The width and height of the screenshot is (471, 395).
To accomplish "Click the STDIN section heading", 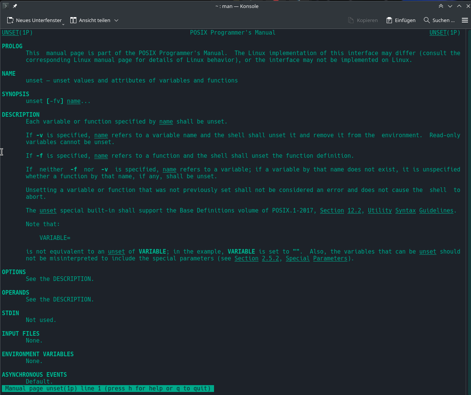I will pyautogui.click(x=10, y=313).
